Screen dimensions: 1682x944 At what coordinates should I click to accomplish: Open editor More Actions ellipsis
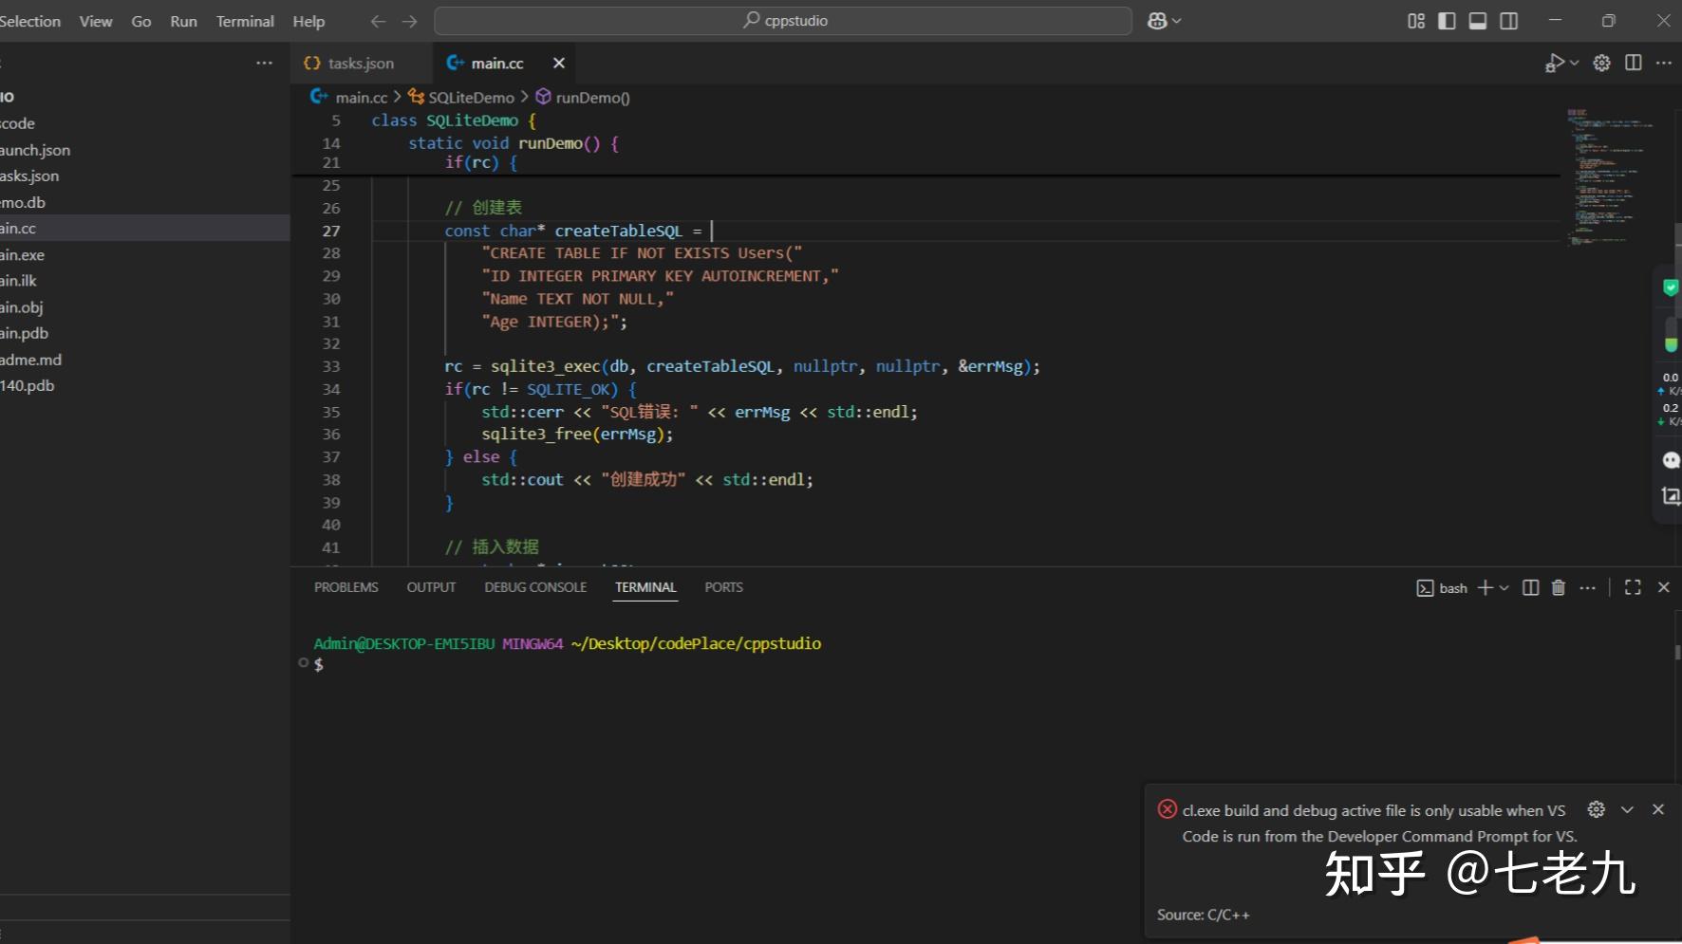click(1664, 63)
